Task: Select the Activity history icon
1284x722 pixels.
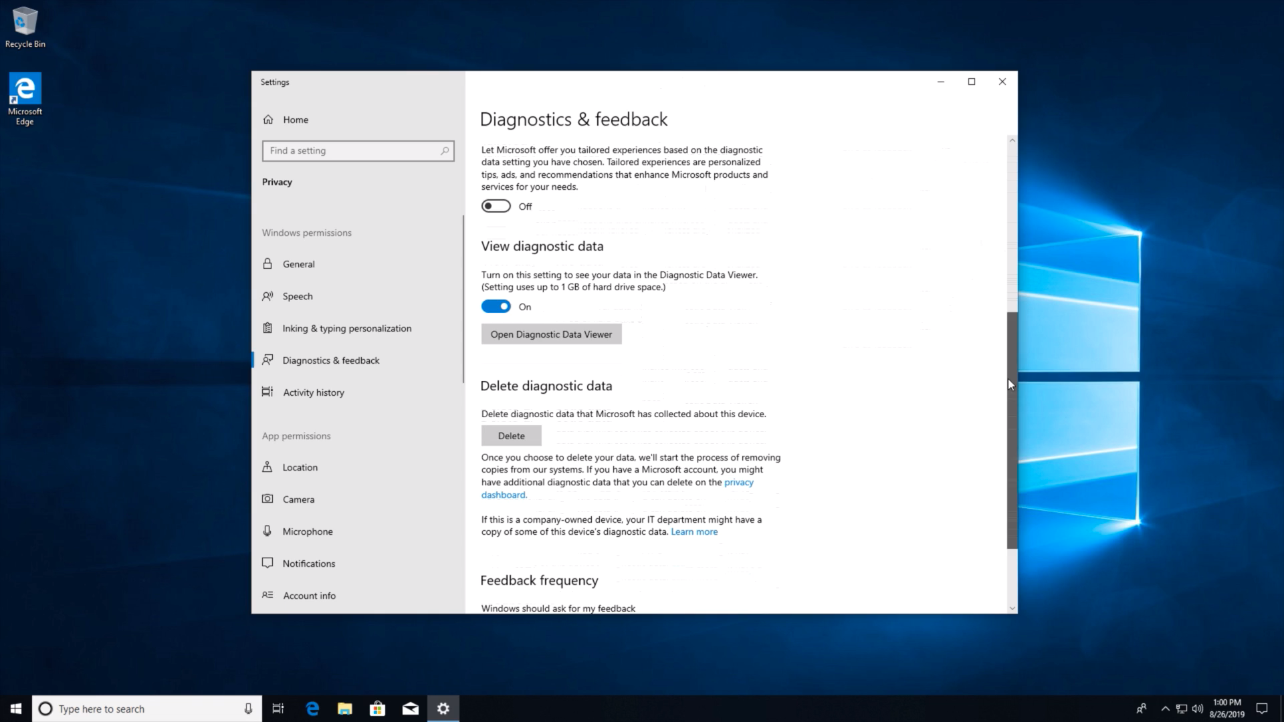Action: point(267,391)
